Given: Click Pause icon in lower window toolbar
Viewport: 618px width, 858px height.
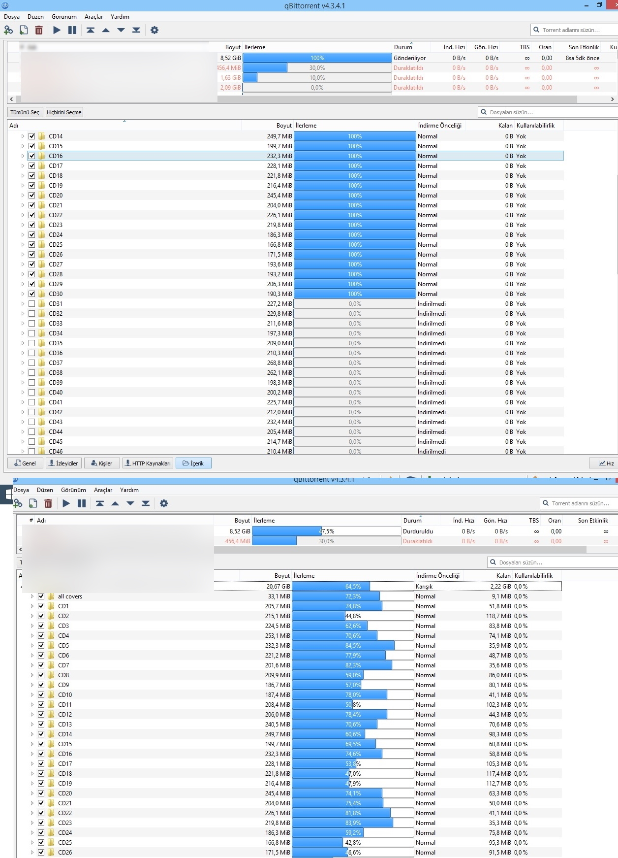Looking at the screenshot, I should tap(82, 503).
